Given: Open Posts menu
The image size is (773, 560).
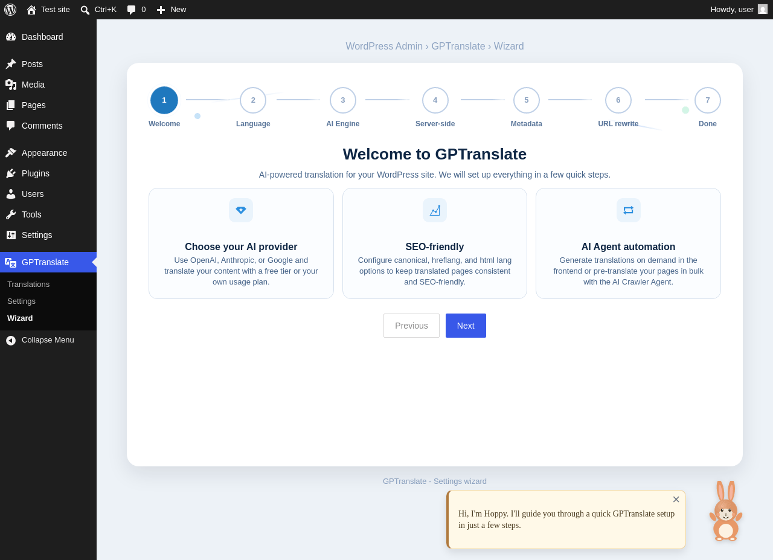Looking at the screenshot, I should (48, 64).
